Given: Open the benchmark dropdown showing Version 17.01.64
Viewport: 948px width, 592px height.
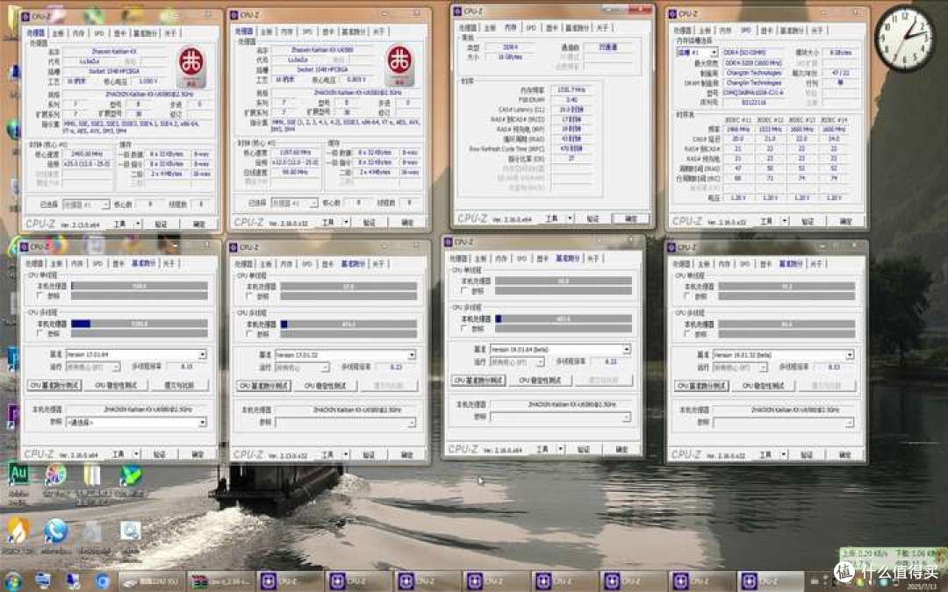Looking at the screenshot, I should point(136,354).
